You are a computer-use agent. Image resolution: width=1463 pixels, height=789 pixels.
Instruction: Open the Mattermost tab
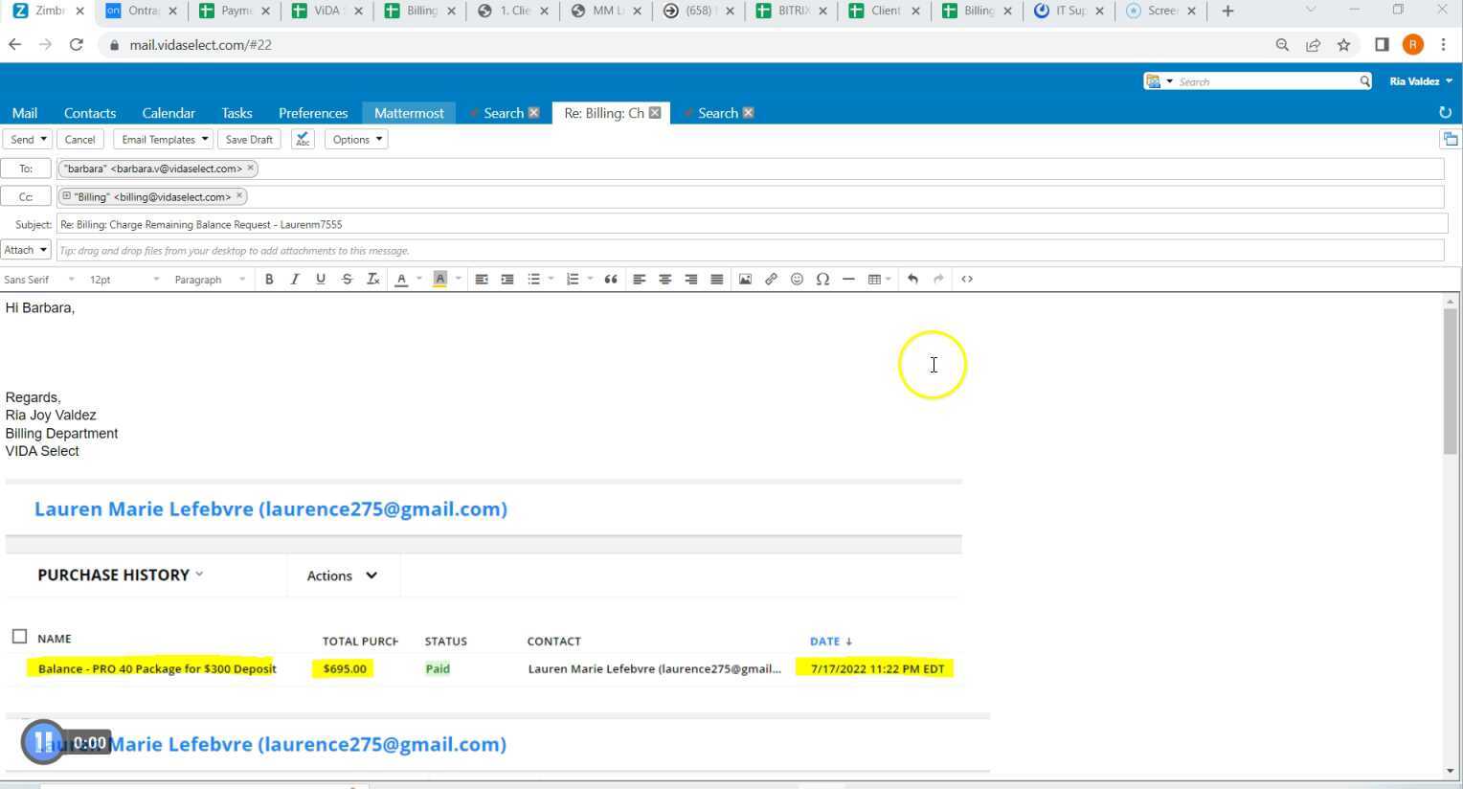[409, 113]
